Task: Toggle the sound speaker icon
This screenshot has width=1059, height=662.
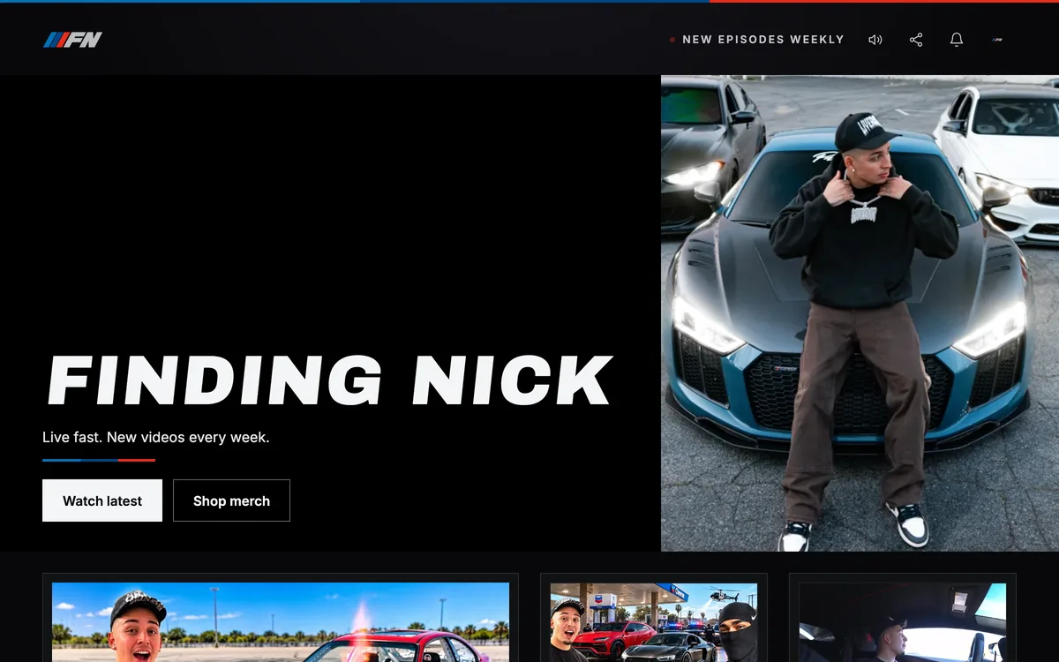Action: pos(875,40)
